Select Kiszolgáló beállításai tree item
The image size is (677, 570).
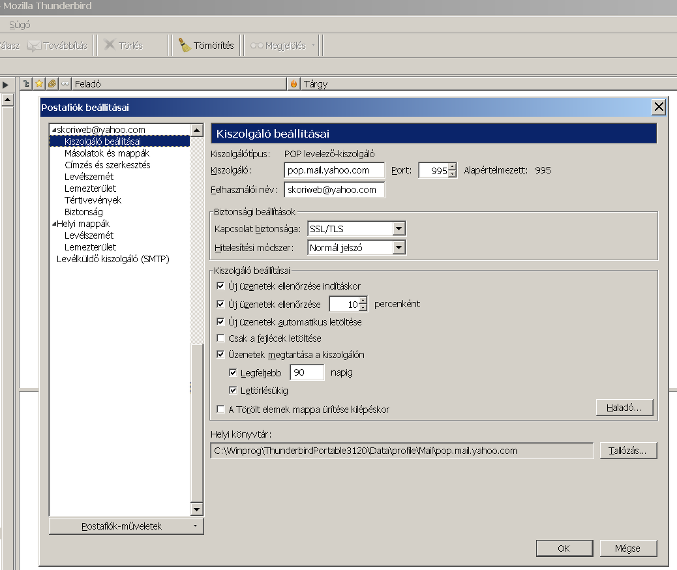(119, 142)
